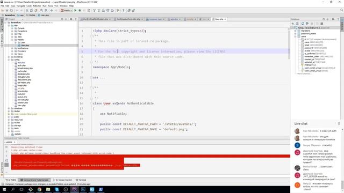Open the TODO tool window tab
This screenshot has width=344, height=193.
click(11, 180)
